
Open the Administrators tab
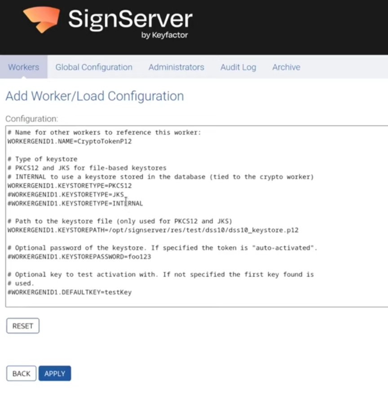176,67
